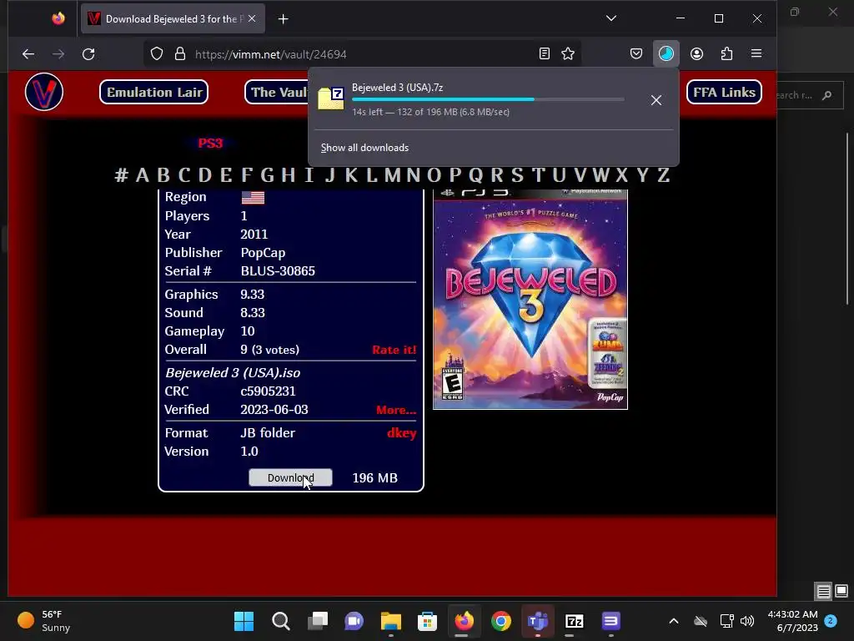The image size is (854, 641).
Task: Open the list all tabs chevron
Action: pos(611,18)
